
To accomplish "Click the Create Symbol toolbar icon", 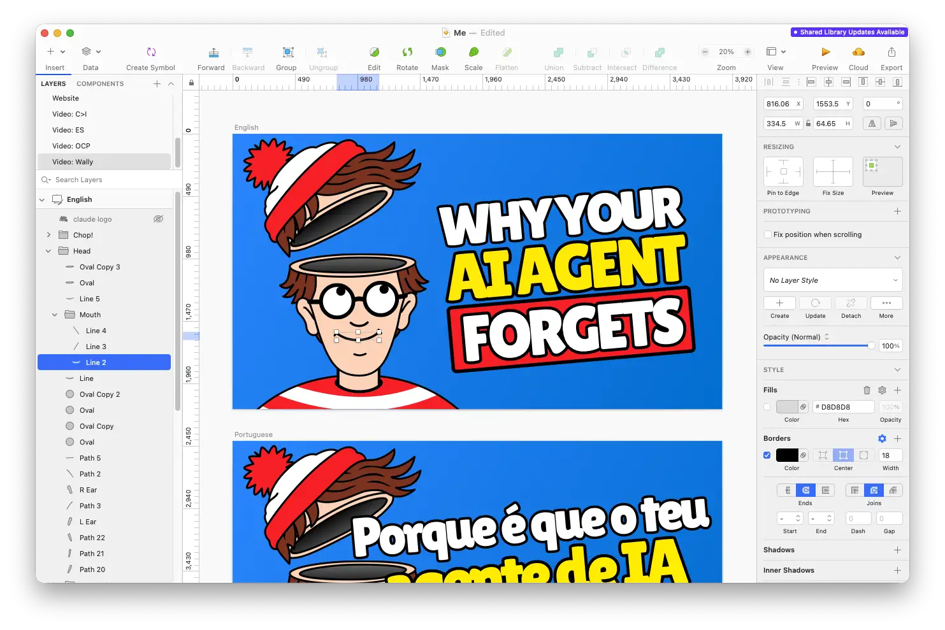I will pyautogui.click(x=151, y=52).
